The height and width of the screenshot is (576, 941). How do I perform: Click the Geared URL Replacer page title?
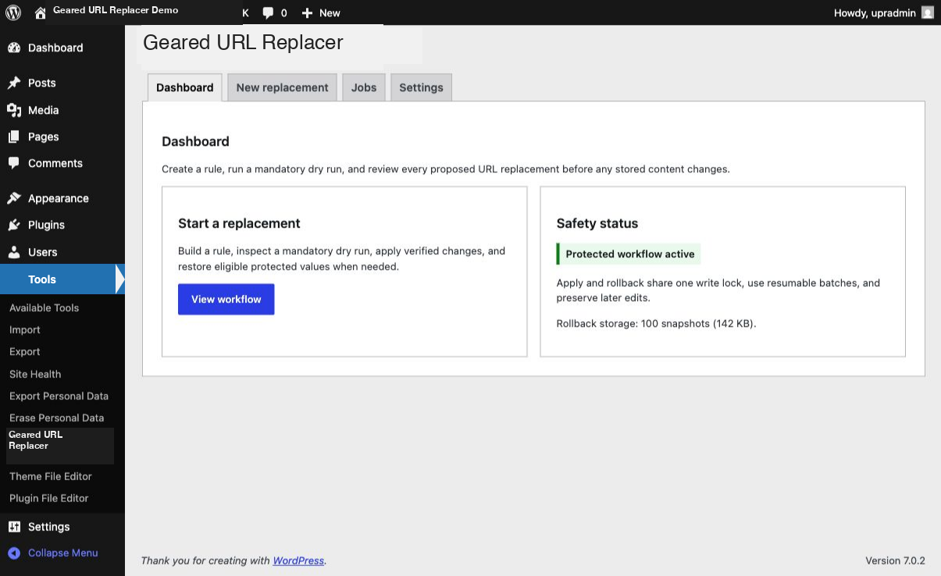(243, 42)
